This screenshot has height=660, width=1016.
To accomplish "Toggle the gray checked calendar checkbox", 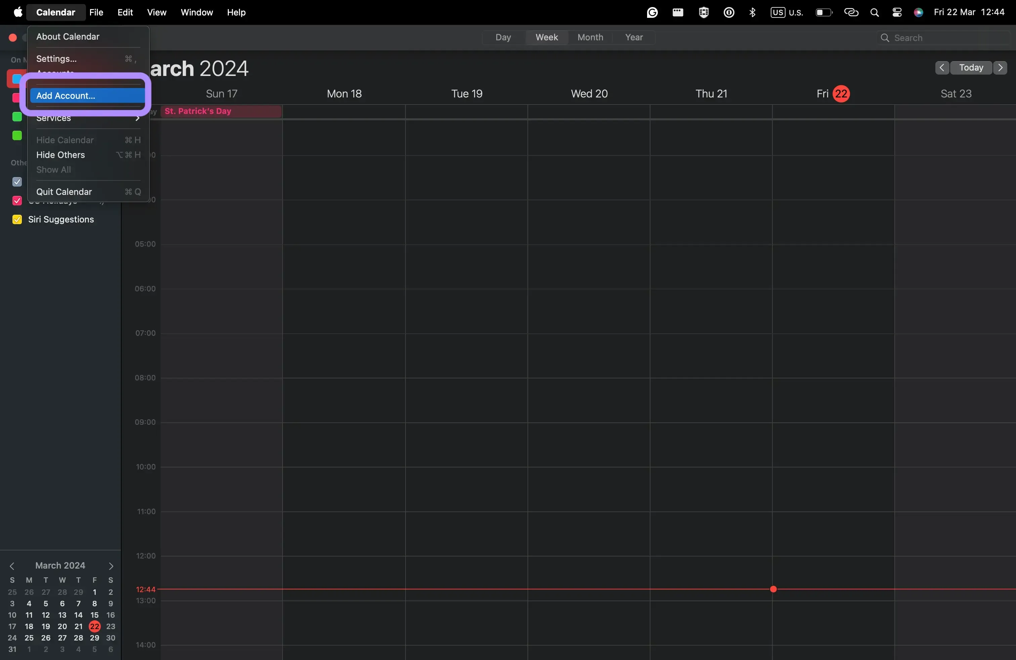I will (17, 182).
